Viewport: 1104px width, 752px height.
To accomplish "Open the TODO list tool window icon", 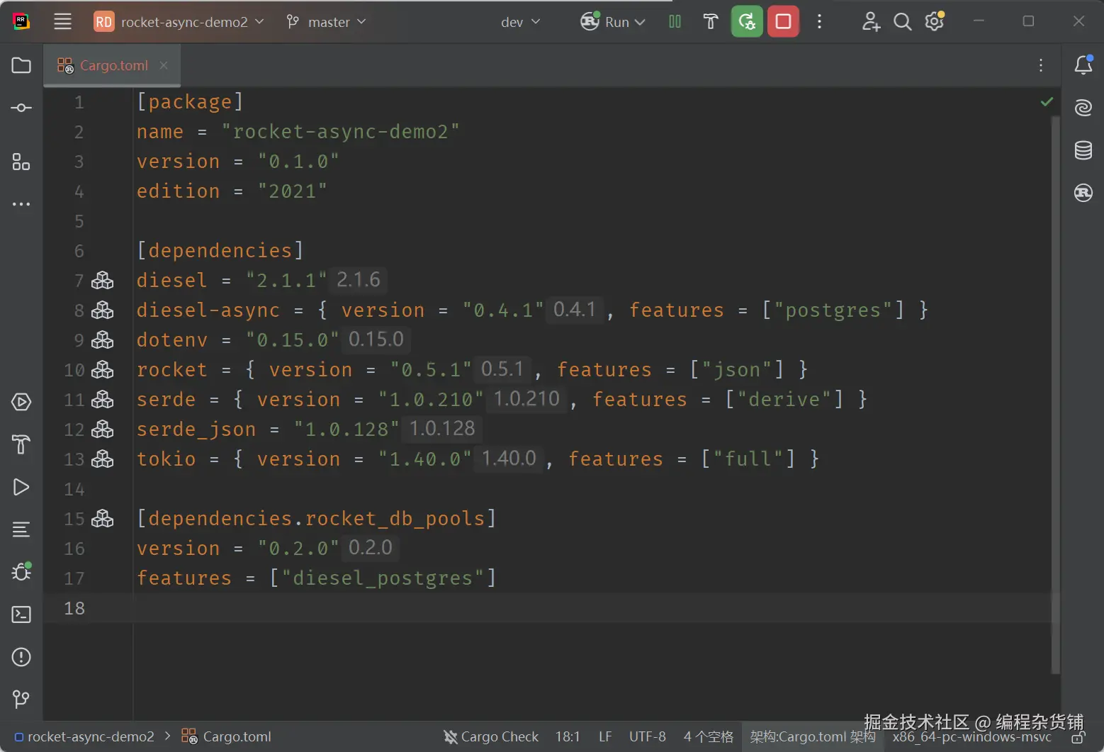I will [x=21, y=529].
